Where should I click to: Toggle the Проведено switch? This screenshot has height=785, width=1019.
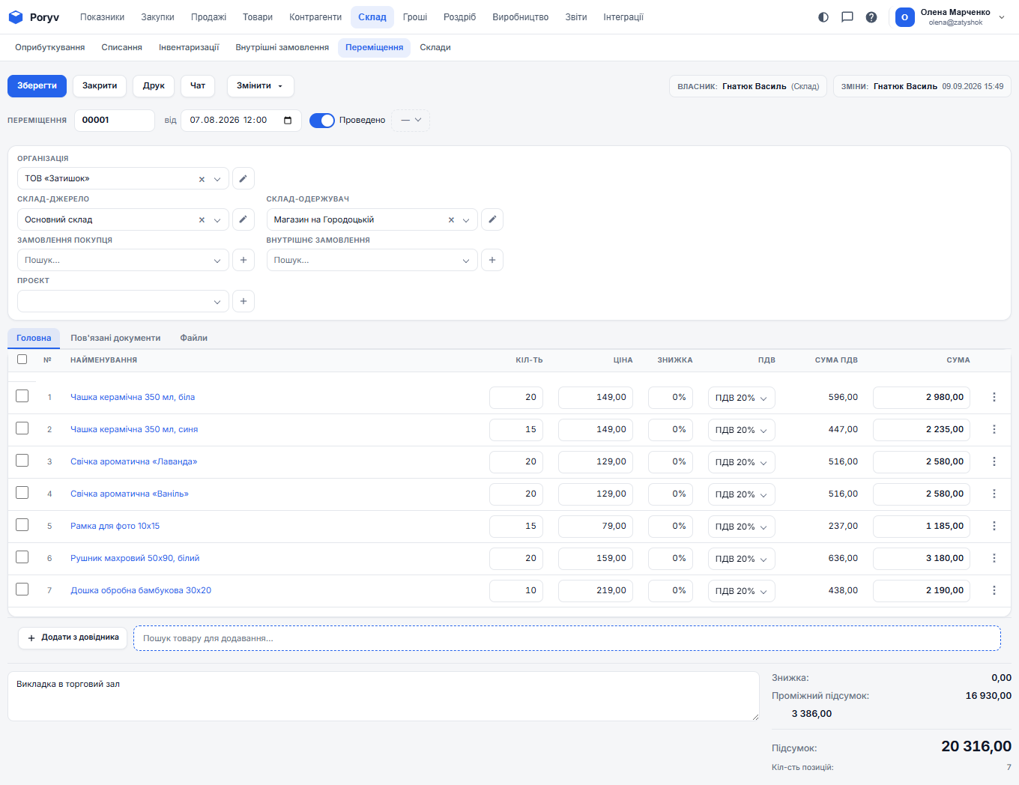point(322,121)
